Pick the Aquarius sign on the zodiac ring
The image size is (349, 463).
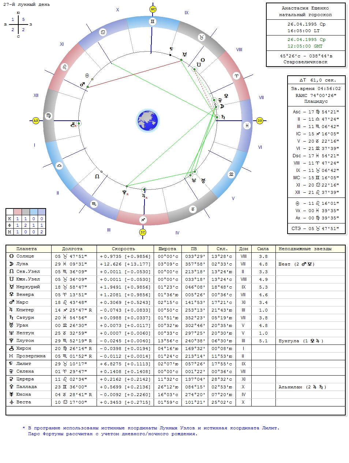pyautogui.click(x=231, y=174)
